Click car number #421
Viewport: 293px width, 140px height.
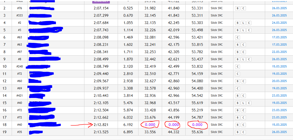[x=20, y=96]
